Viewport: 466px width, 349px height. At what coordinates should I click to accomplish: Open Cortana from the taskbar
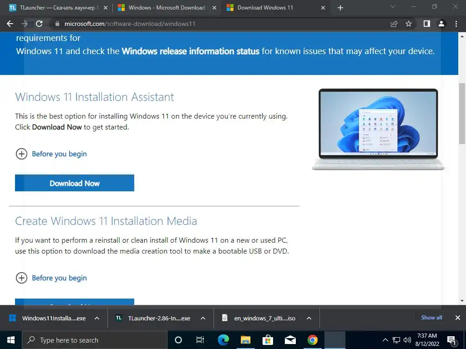pyautogui.click(x=178, y=340)
